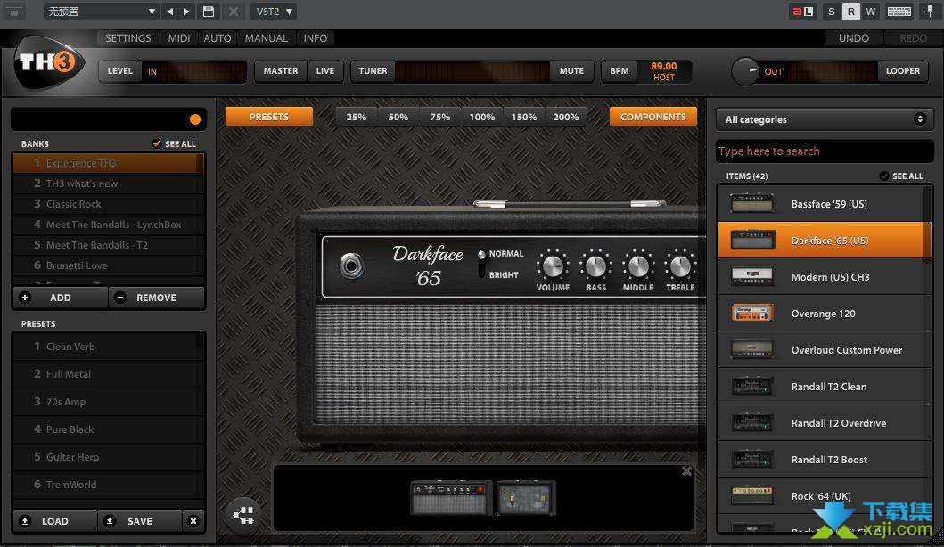Click the SAVE arrow icon

coord(110,521)
